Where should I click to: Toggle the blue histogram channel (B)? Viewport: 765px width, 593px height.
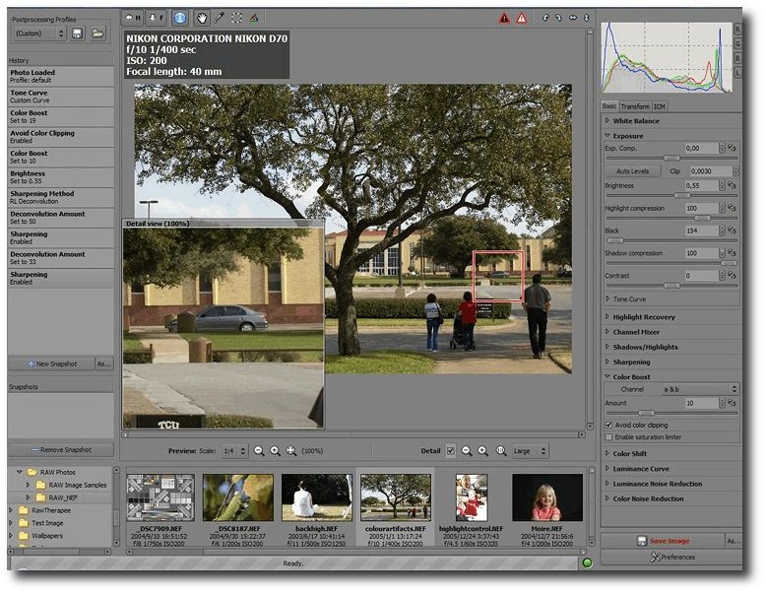point(737,58)
